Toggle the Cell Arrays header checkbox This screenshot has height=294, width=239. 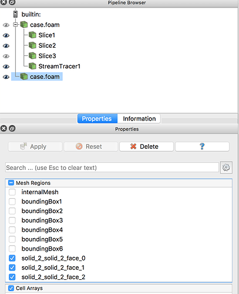pyautogui.click(x=11, y=288)
